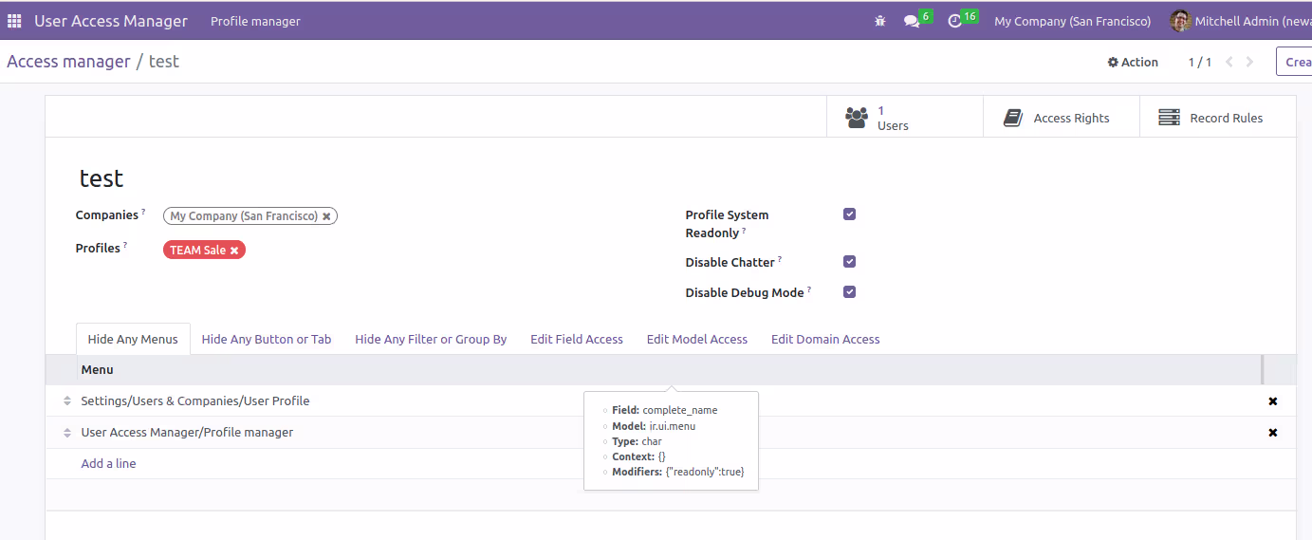Image resolution: width=1312 pixels, height=540 pixels.
Task: Toggle Disable Debug Mode checkbox
Action: pyautogui.click(x=849, y=292)
